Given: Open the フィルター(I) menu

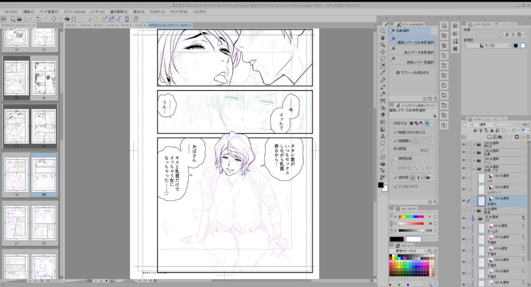Looking at the screenshot, I should 157,12.
